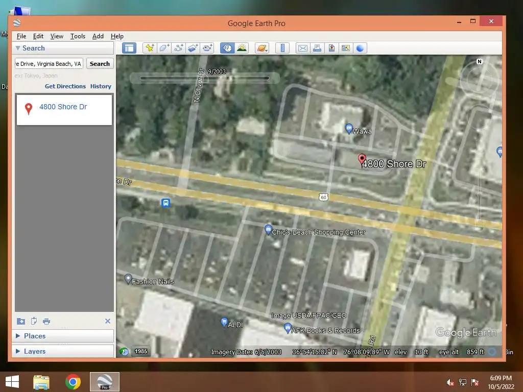Copy search results with clipboard icon

click(x=34, y=321)
